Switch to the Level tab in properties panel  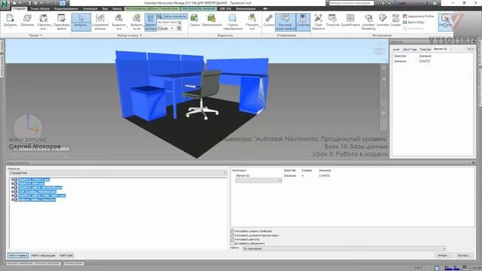click(396, 49)
